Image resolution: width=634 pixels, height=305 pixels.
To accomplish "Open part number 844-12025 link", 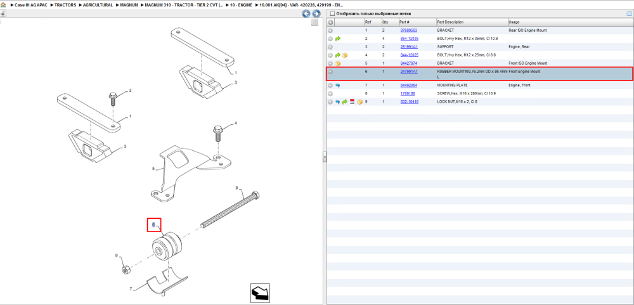I will pyautogui.click(x=409, y=55).
